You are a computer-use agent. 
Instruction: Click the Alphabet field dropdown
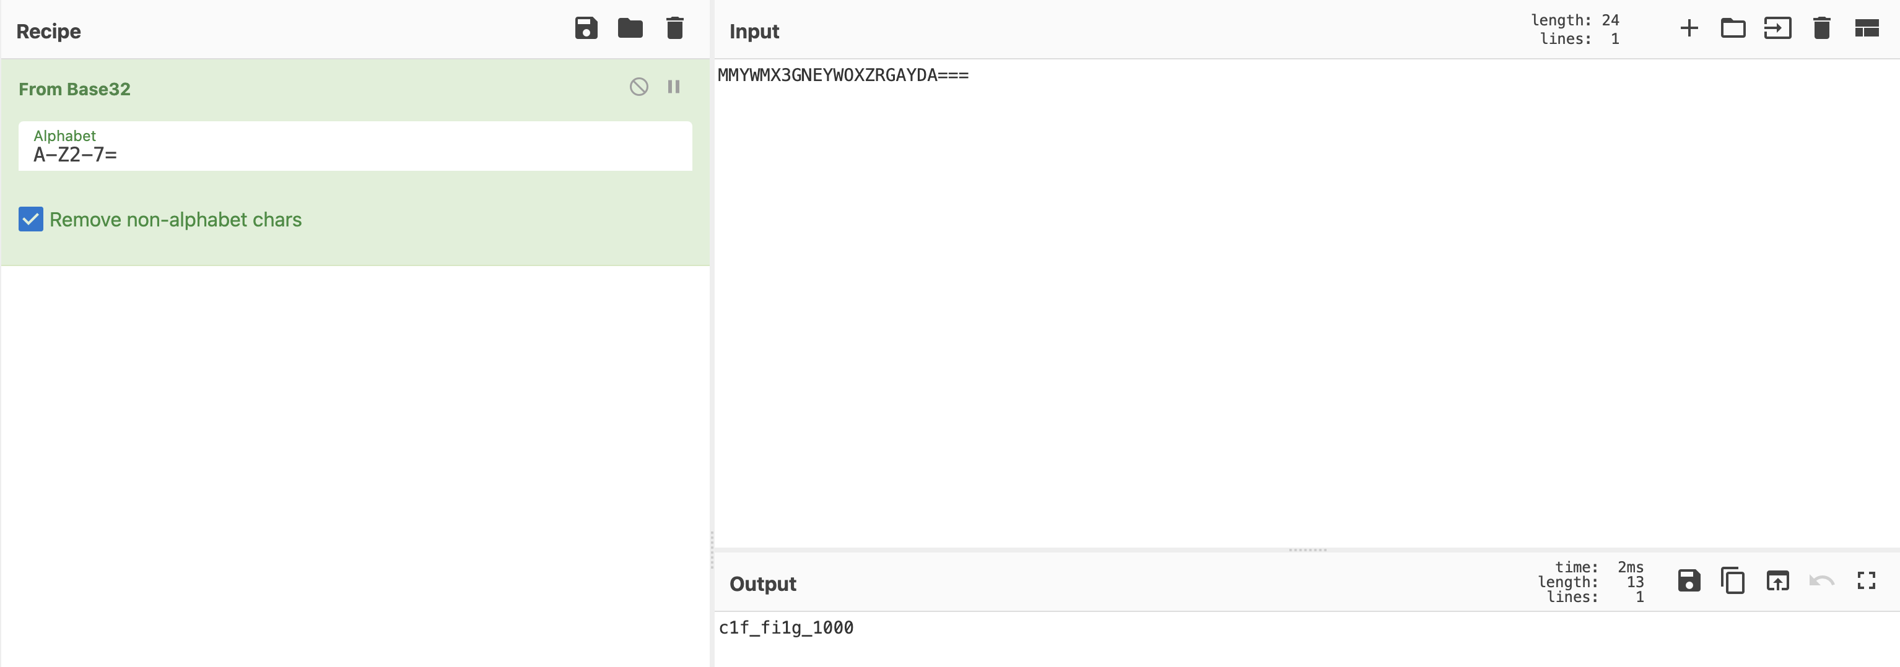coord(354,147)
